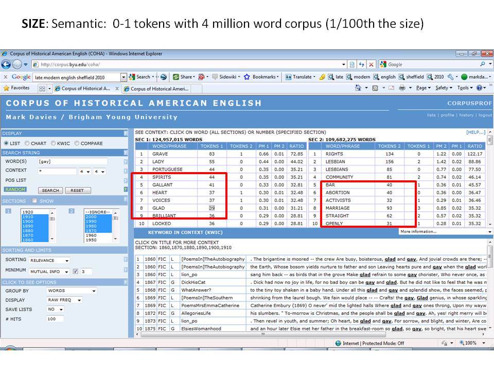Expand the Google Toolbar search box dropdown arrow
The height and width of the screenshot is (371, 494).
(x=123, y=77)
